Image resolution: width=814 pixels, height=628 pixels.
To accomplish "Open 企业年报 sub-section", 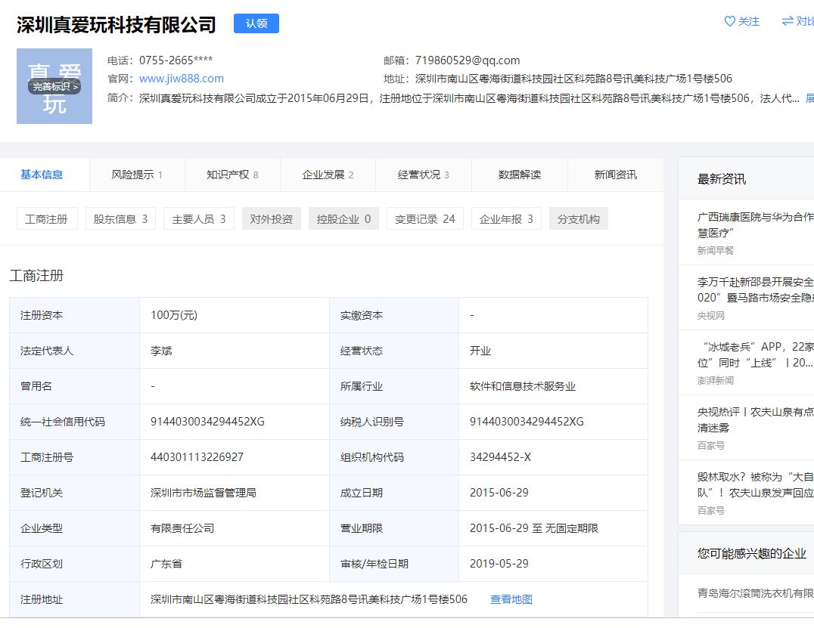I will [506, 219].
